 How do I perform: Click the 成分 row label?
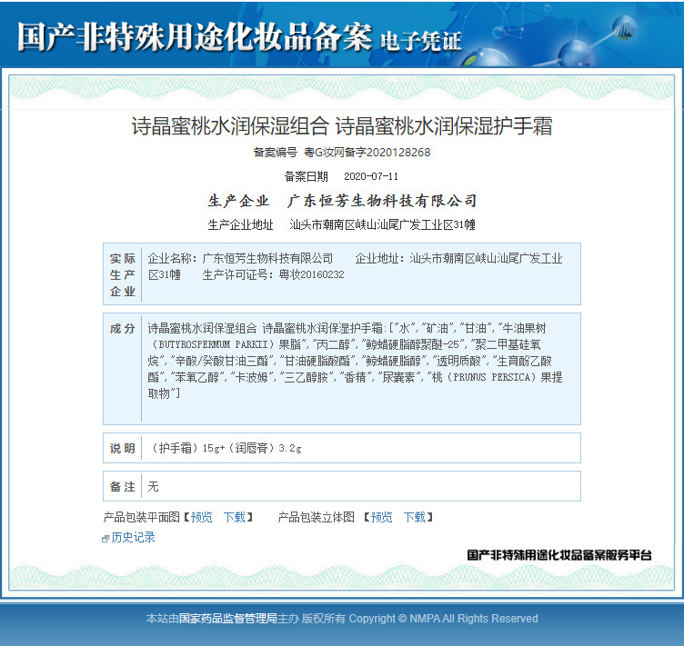click(x=122, y=328)
